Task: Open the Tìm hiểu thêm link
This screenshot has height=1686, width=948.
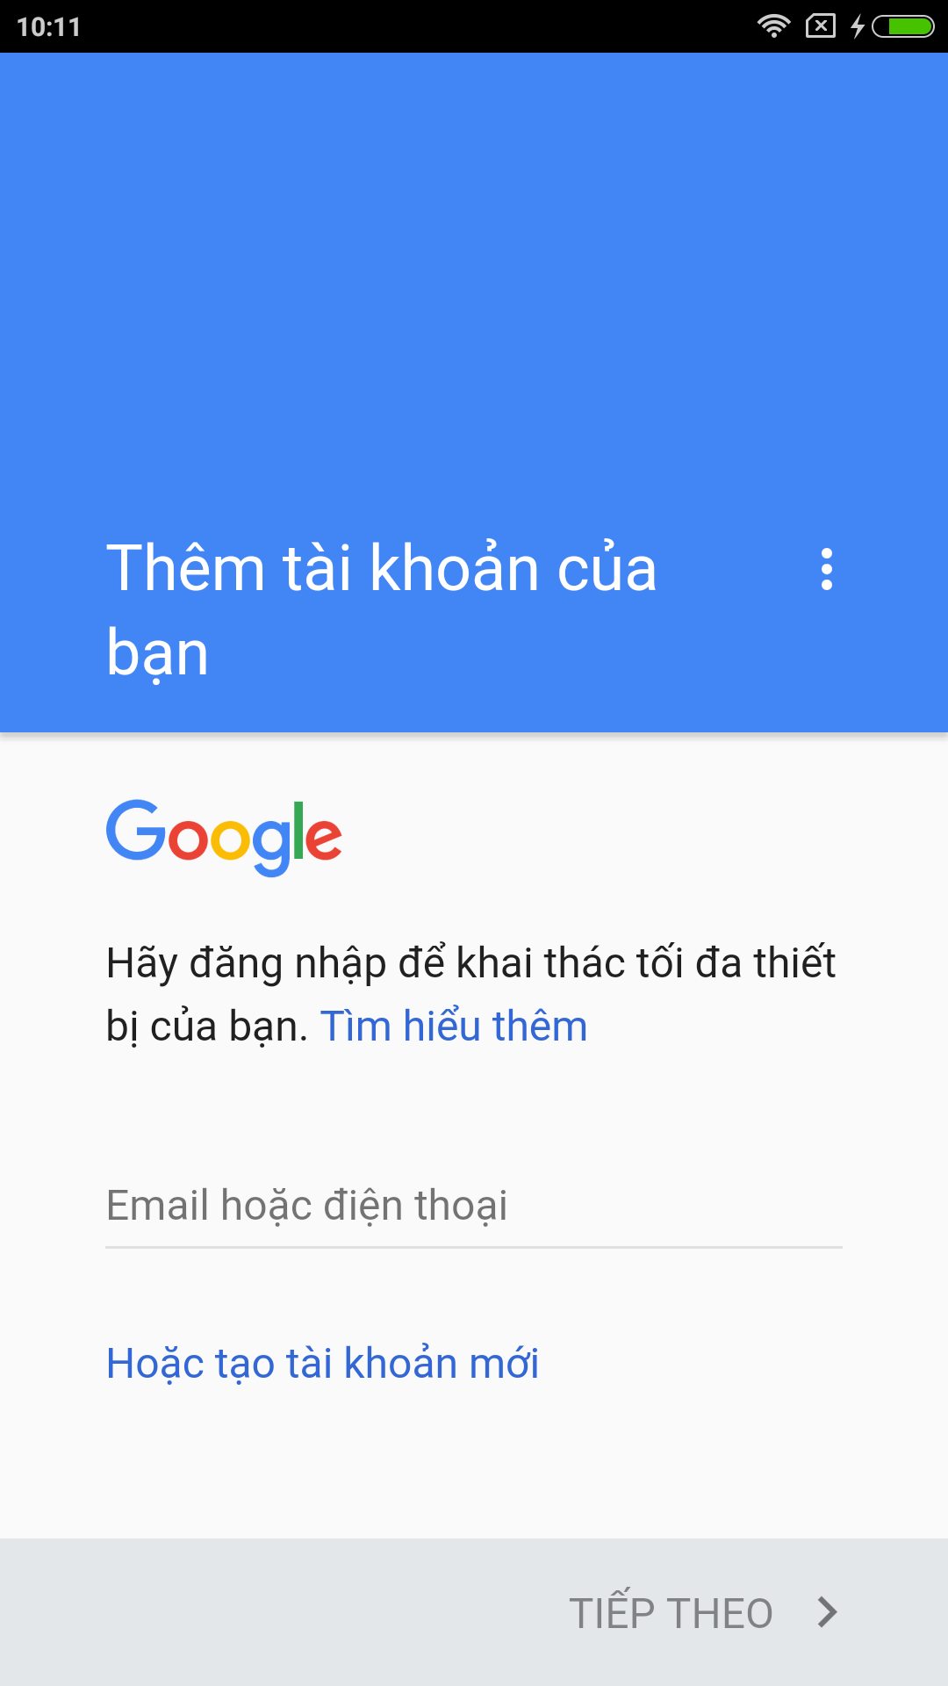Action: 454,1026
